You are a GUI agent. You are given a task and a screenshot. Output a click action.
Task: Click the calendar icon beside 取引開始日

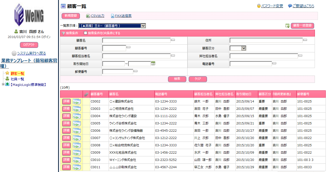pyautogui.click(x=153, y=63)
